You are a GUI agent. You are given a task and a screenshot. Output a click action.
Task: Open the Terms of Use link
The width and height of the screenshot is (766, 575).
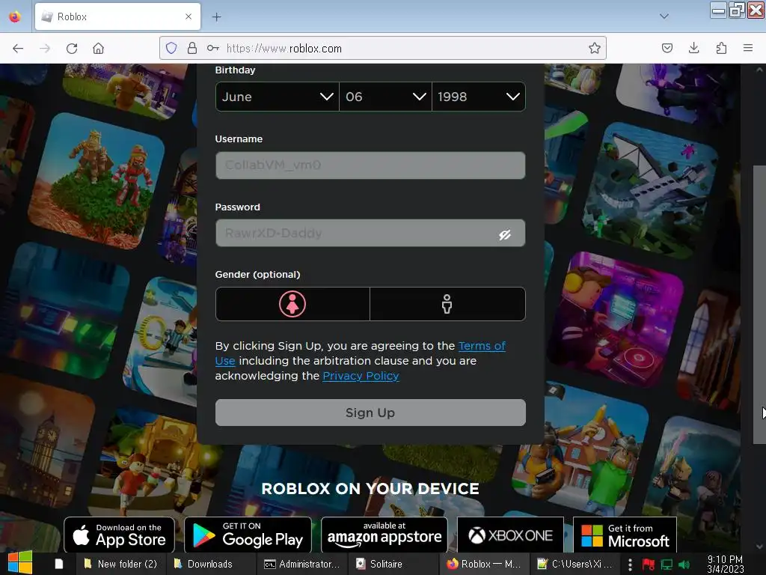pos(482,346)
